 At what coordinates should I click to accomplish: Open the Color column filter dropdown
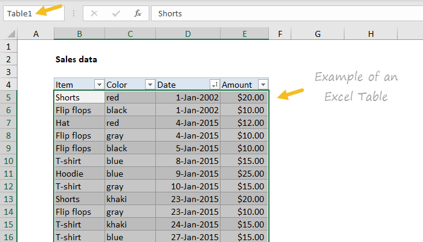(149, 85)
